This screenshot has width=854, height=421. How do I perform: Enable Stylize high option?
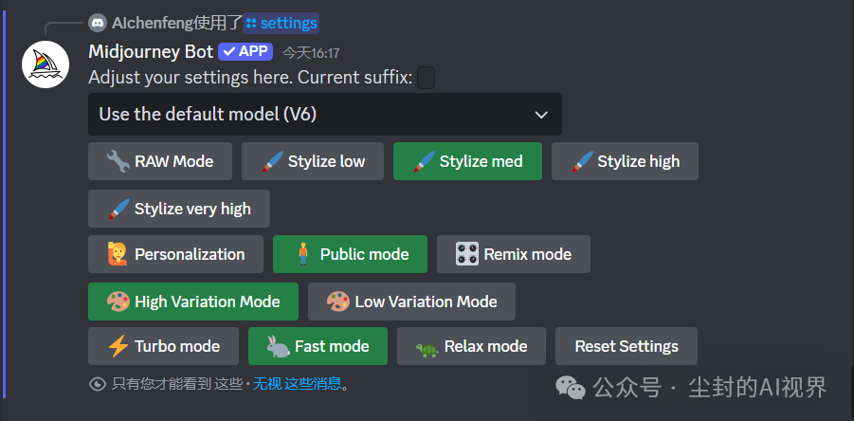point(625,161)
